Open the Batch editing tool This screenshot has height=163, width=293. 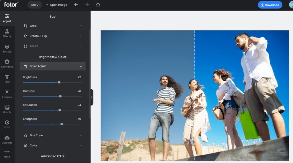coord(7,109)
